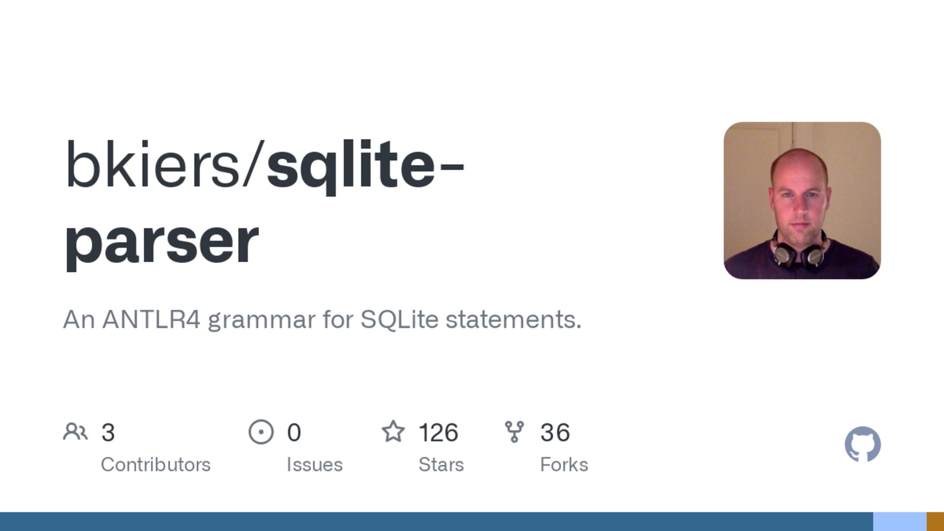Click the contributors people icon

pos(75,432)
